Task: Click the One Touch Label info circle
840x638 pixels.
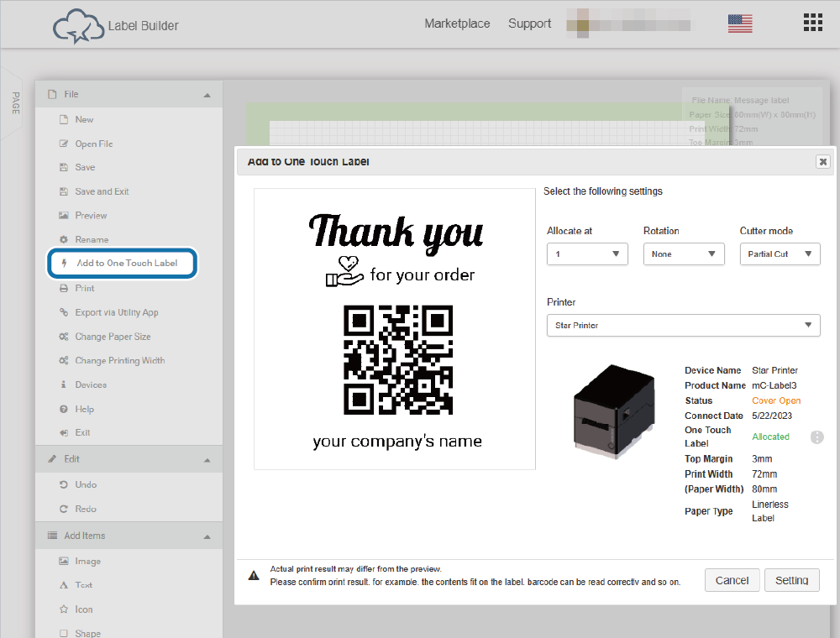Action: [x=817, y=437]
